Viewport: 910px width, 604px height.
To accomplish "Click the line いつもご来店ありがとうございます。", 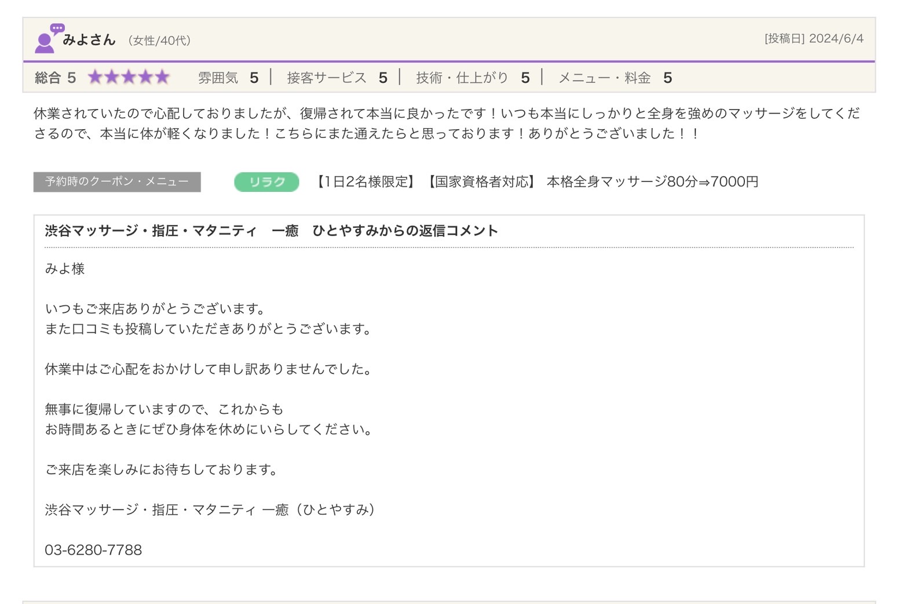I will (155, 308).
